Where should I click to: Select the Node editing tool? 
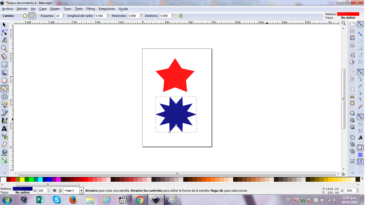point(4,33)
